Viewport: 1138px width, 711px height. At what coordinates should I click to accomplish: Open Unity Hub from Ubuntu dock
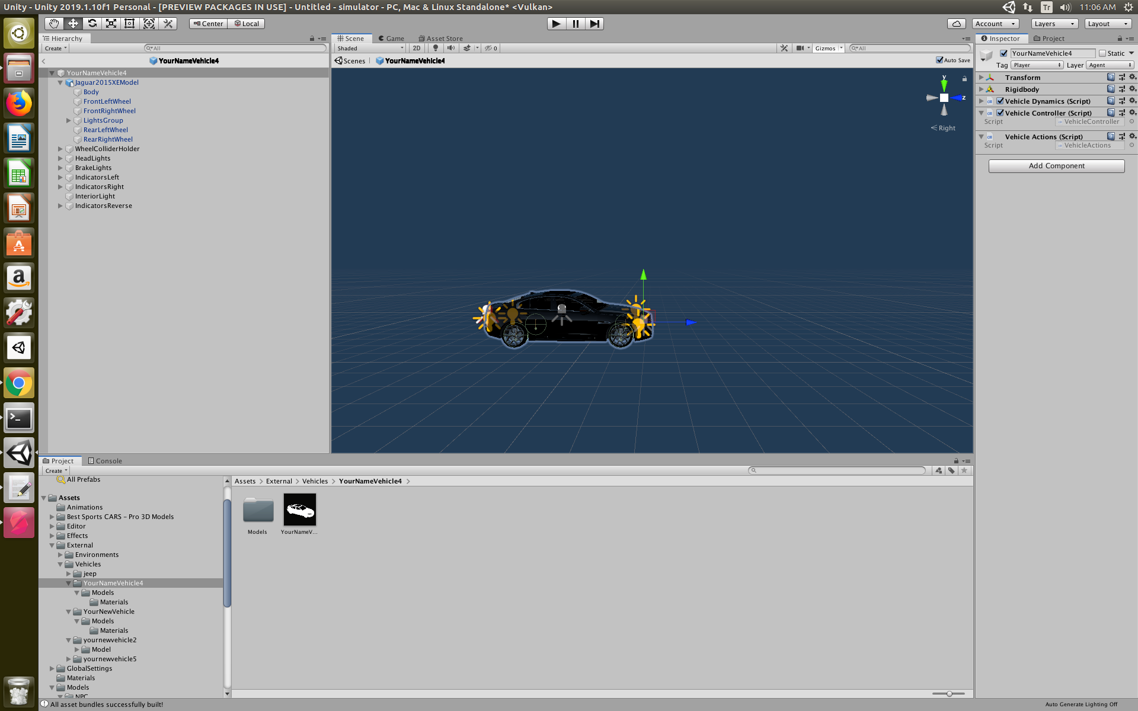point(19,348)
